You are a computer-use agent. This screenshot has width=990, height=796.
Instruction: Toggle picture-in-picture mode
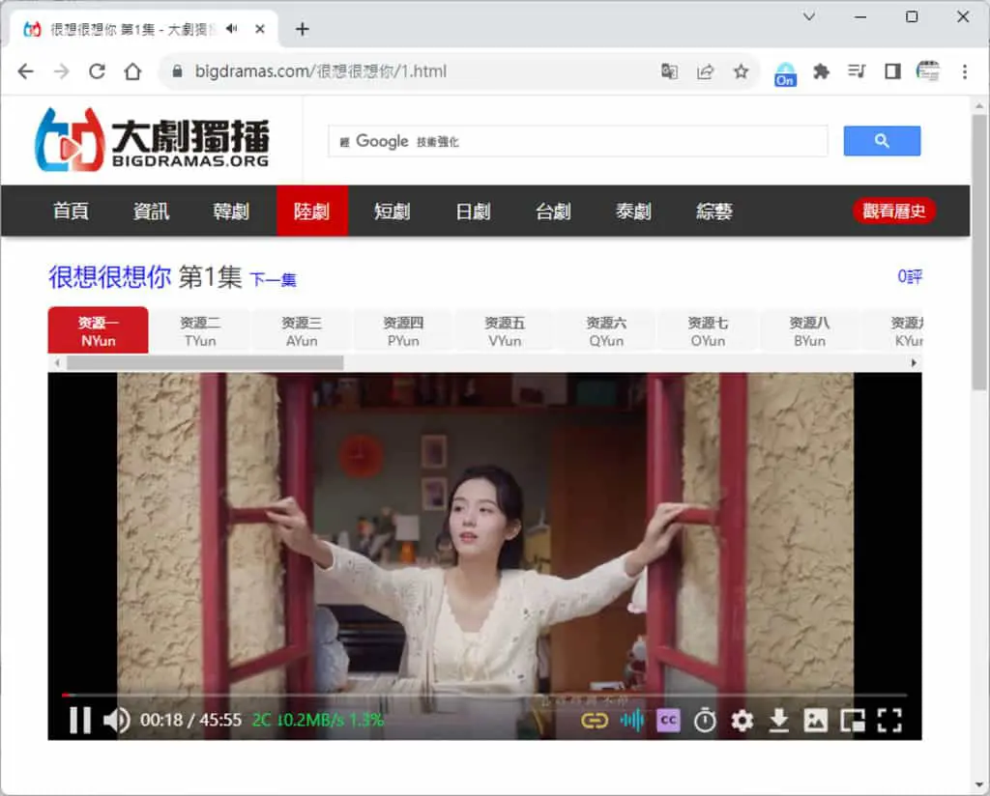pos(853,720)
